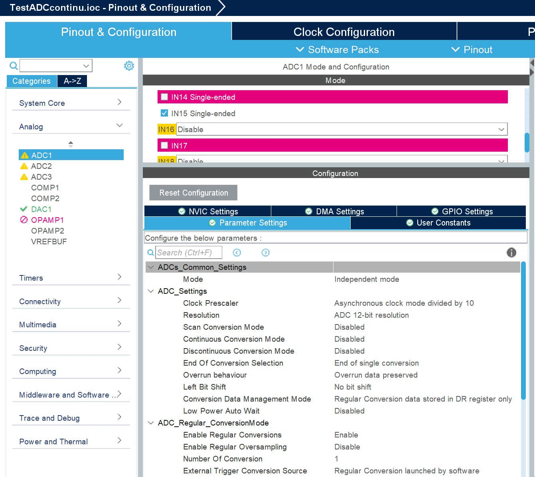This screenshot has height=477, width=535.
Task: Enable the IN14 Single-ended checkbox
Action: [164, 97]
